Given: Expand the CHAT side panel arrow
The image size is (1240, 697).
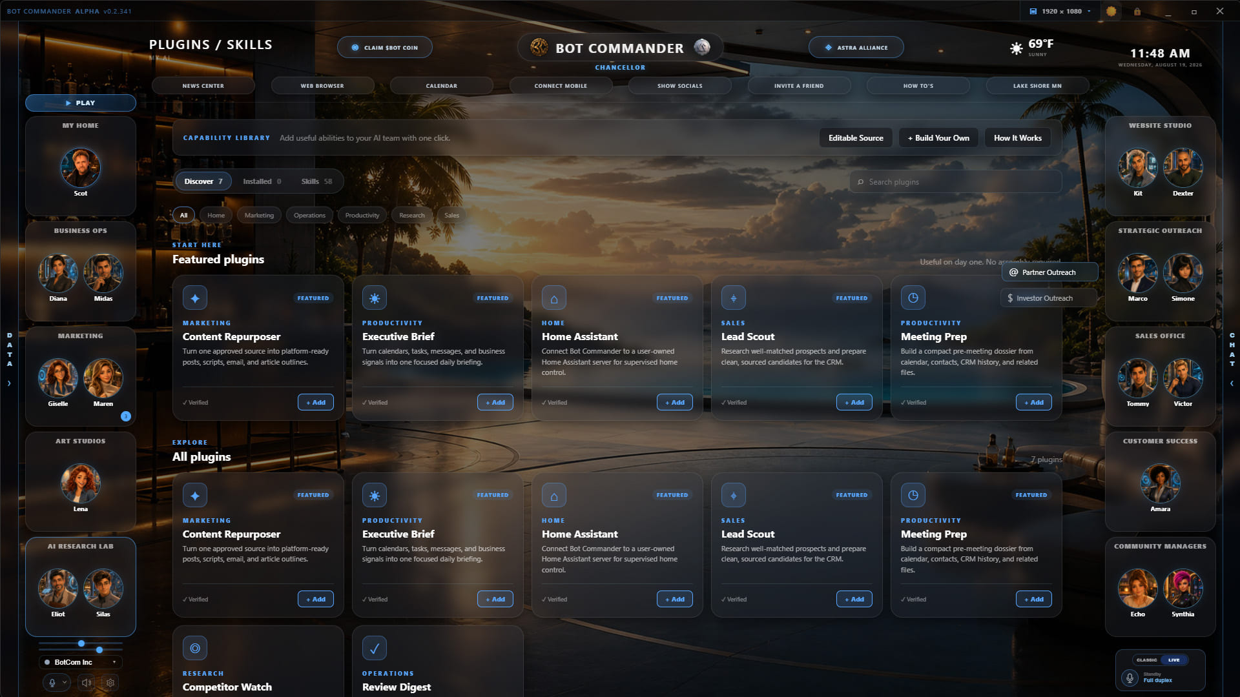Looking at the screenshot, I should tap(1232, 383).
